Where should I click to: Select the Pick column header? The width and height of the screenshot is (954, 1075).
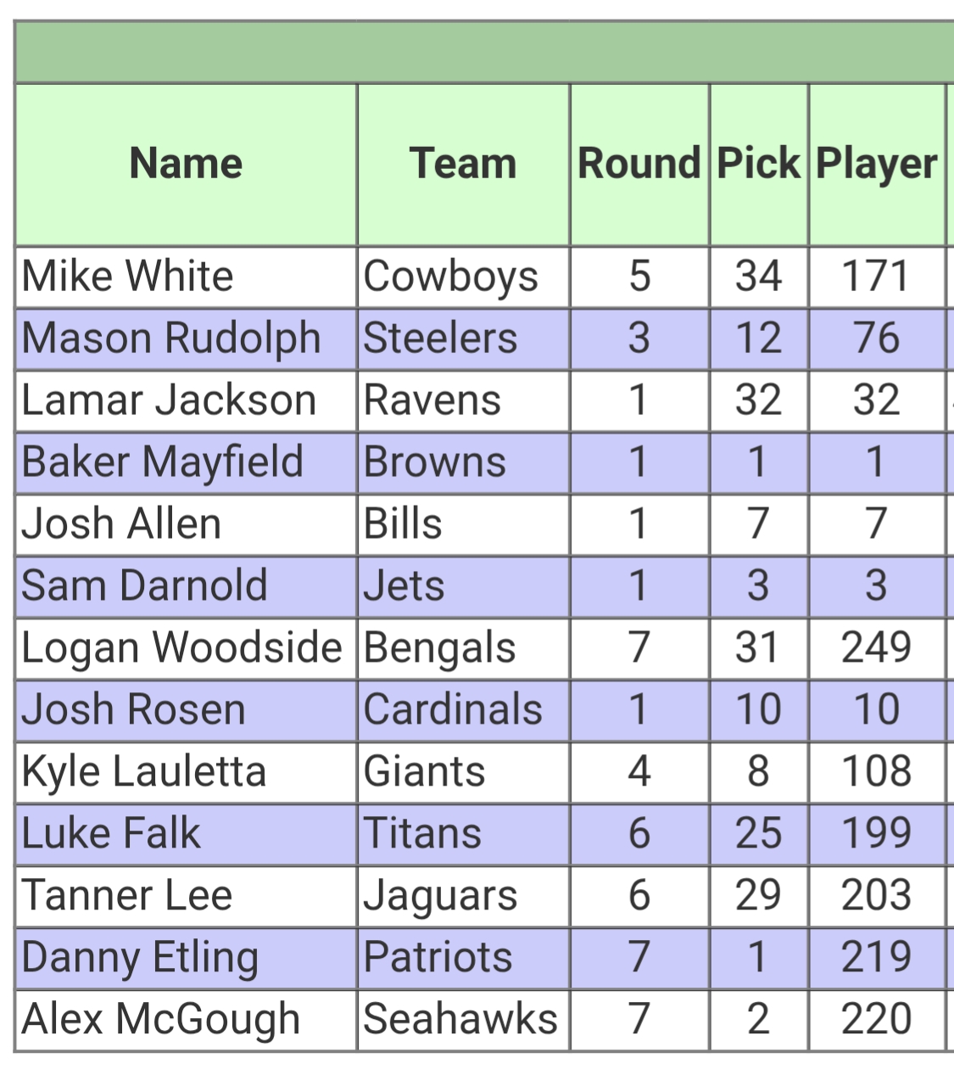[758, 164]
